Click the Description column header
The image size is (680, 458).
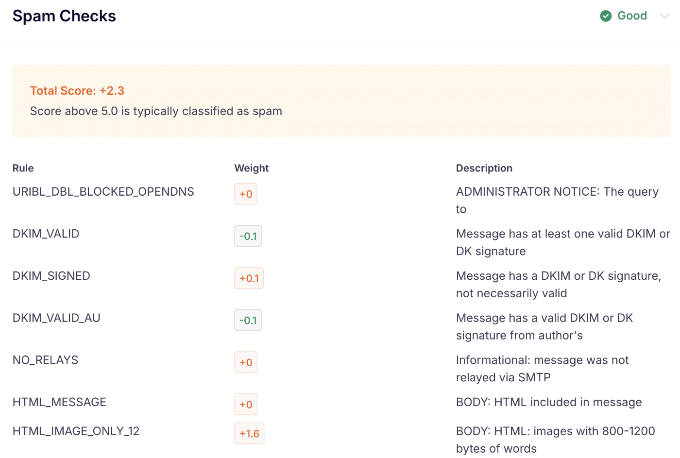pyautogui.click(x=484, y=168)
